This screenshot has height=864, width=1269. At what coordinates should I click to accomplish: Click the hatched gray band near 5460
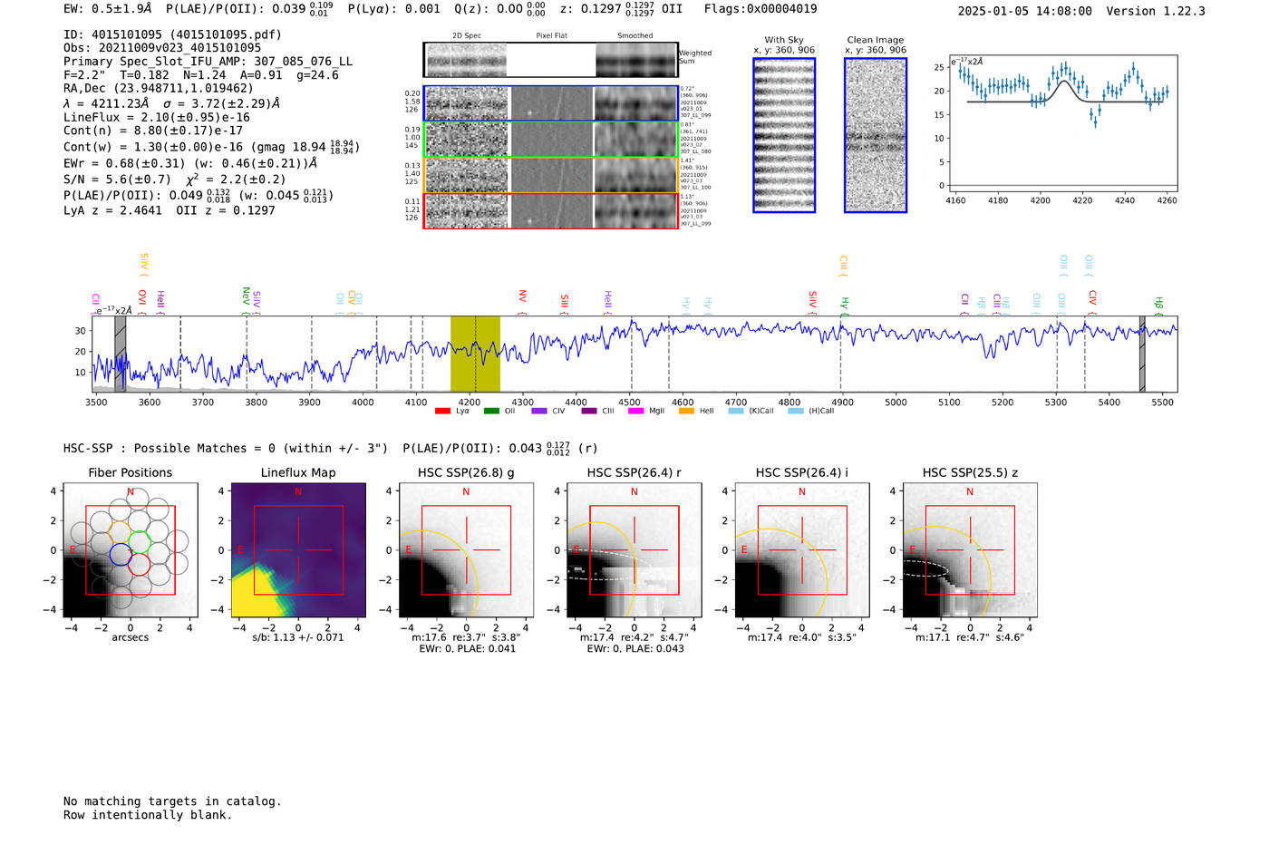(x=1142, y=354)
